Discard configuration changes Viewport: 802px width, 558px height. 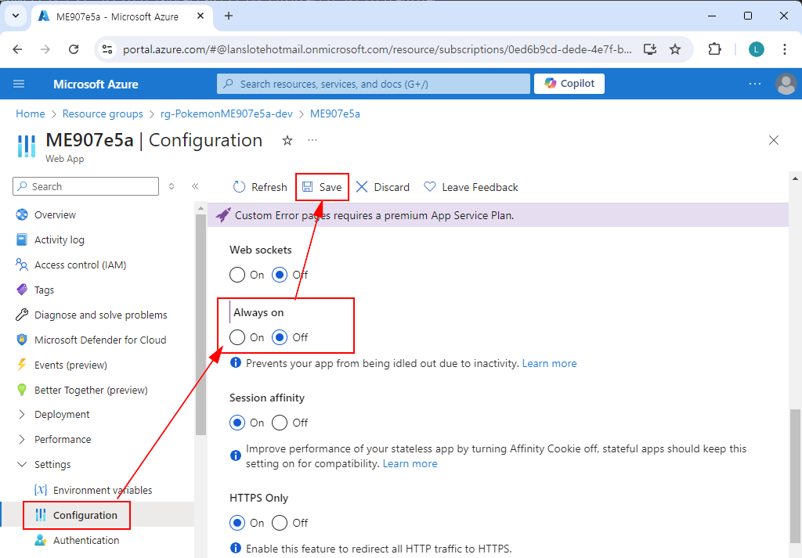[382, 187]
